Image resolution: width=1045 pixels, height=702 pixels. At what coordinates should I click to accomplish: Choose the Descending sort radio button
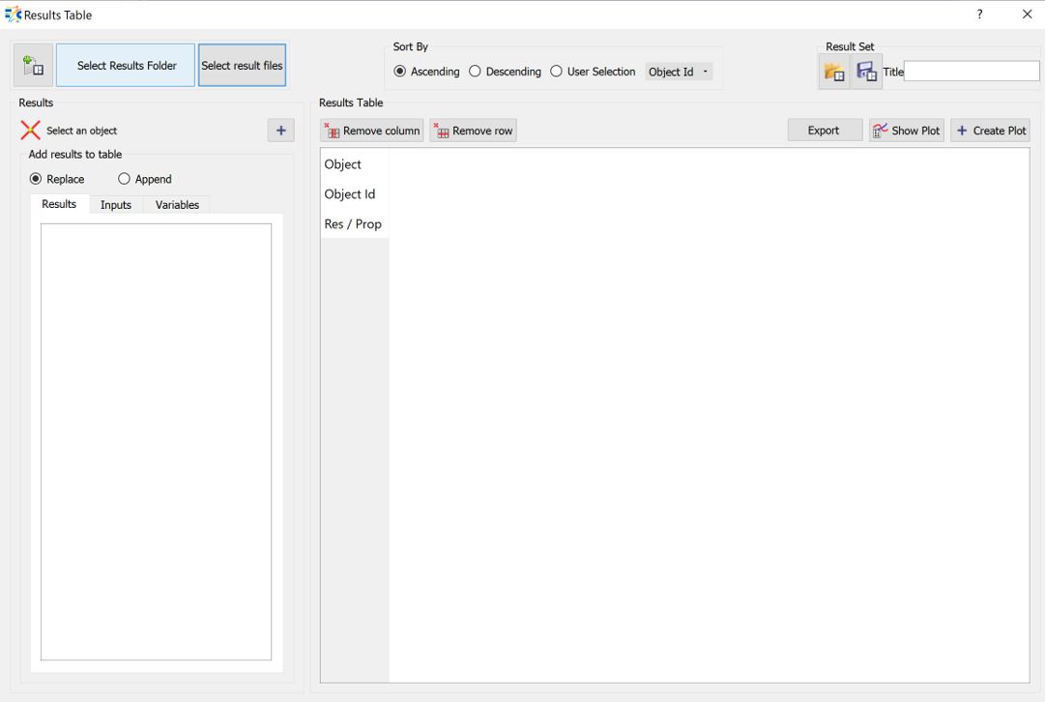point(475,72)
